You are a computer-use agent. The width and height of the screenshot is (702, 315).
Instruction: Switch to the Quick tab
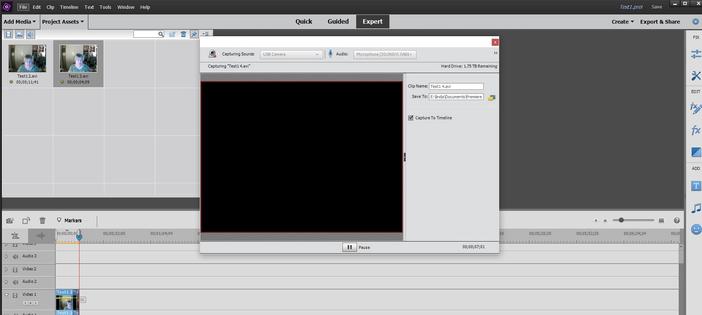tap(304, 21)
